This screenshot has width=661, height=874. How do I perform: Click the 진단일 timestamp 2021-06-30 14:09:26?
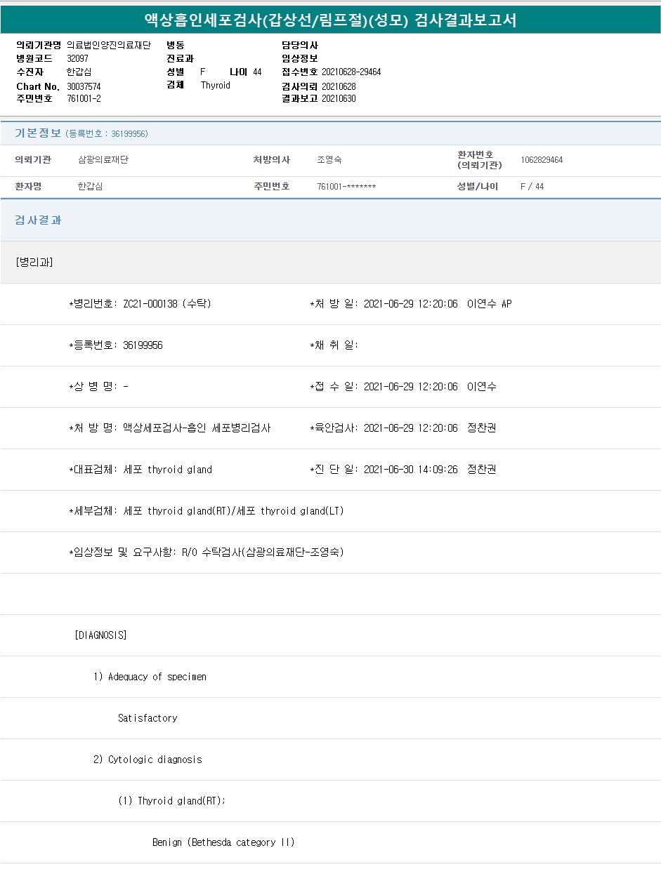410,470
